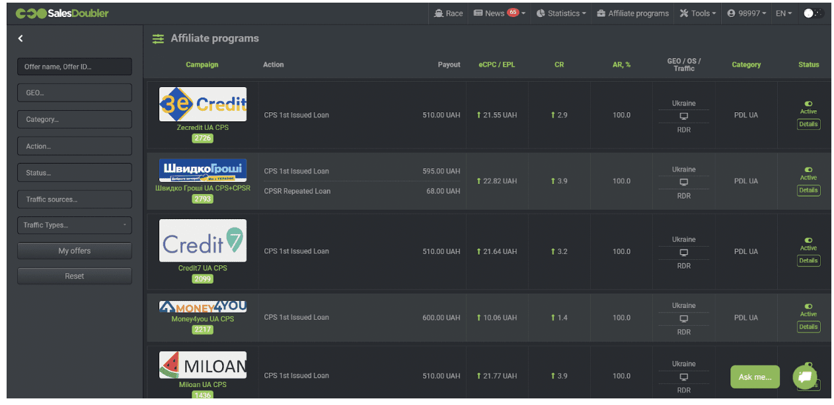Open Швидко Гроші UA CPS+CPSR link

point(203,188)
